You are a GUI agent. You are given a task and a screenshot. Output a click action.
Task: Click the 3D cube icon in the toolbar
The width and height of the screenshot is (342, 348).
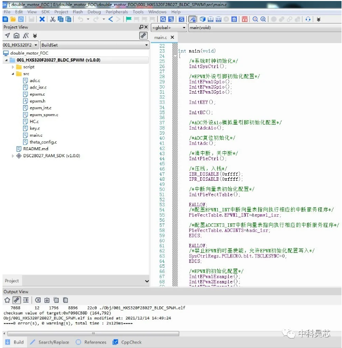coord(202,20)
